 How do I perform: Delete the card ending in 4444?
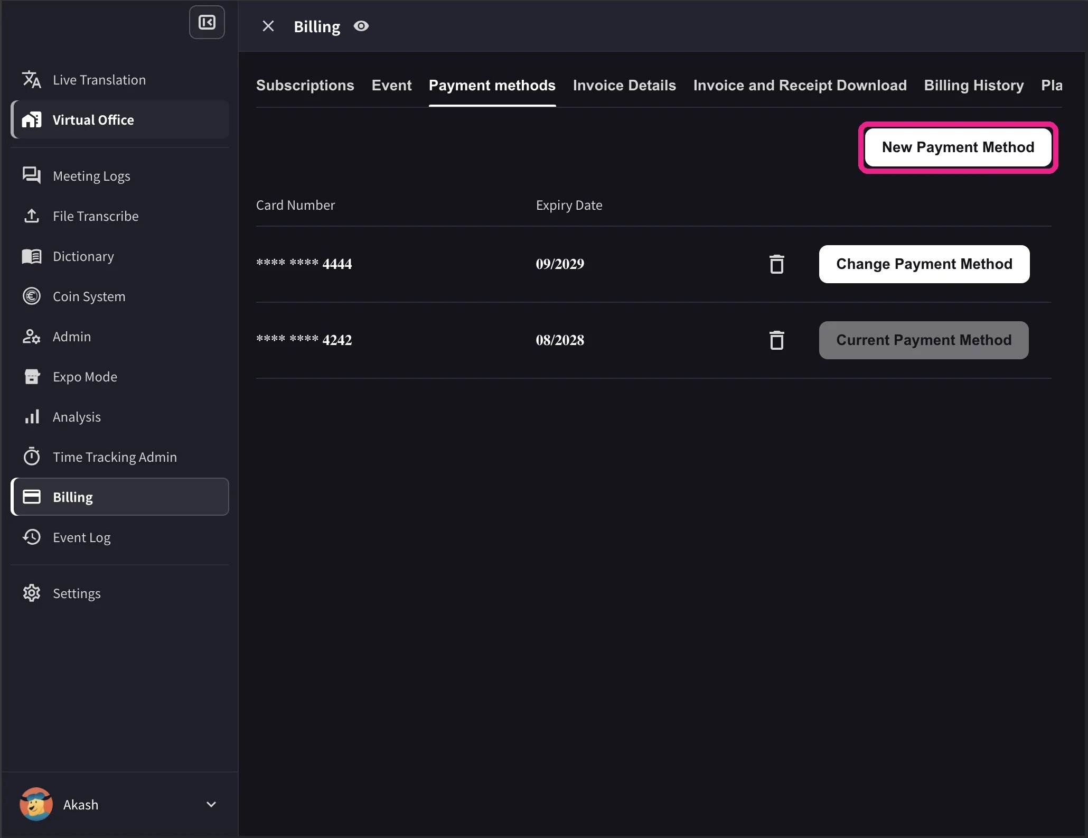[x=777, y=264]
